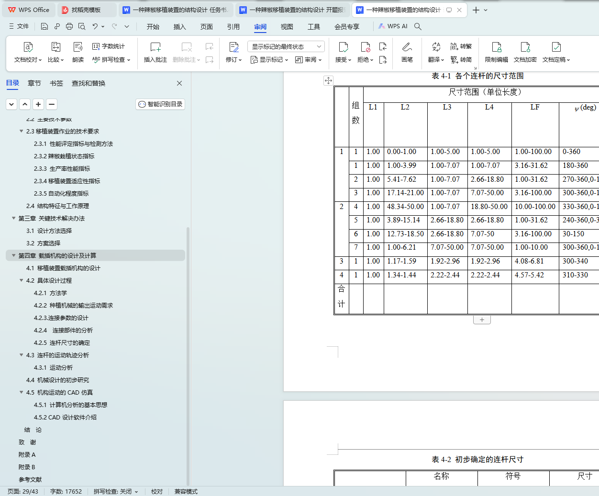The height and width of the screenshot is (496, 599).
Task: Open 显示标记 dropdown menu
Action: (x=269, y=60)
